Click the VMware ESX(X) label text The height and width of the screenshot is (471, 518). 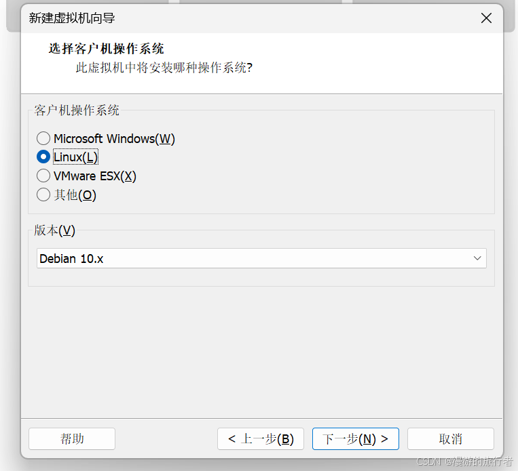coord(95,176)
